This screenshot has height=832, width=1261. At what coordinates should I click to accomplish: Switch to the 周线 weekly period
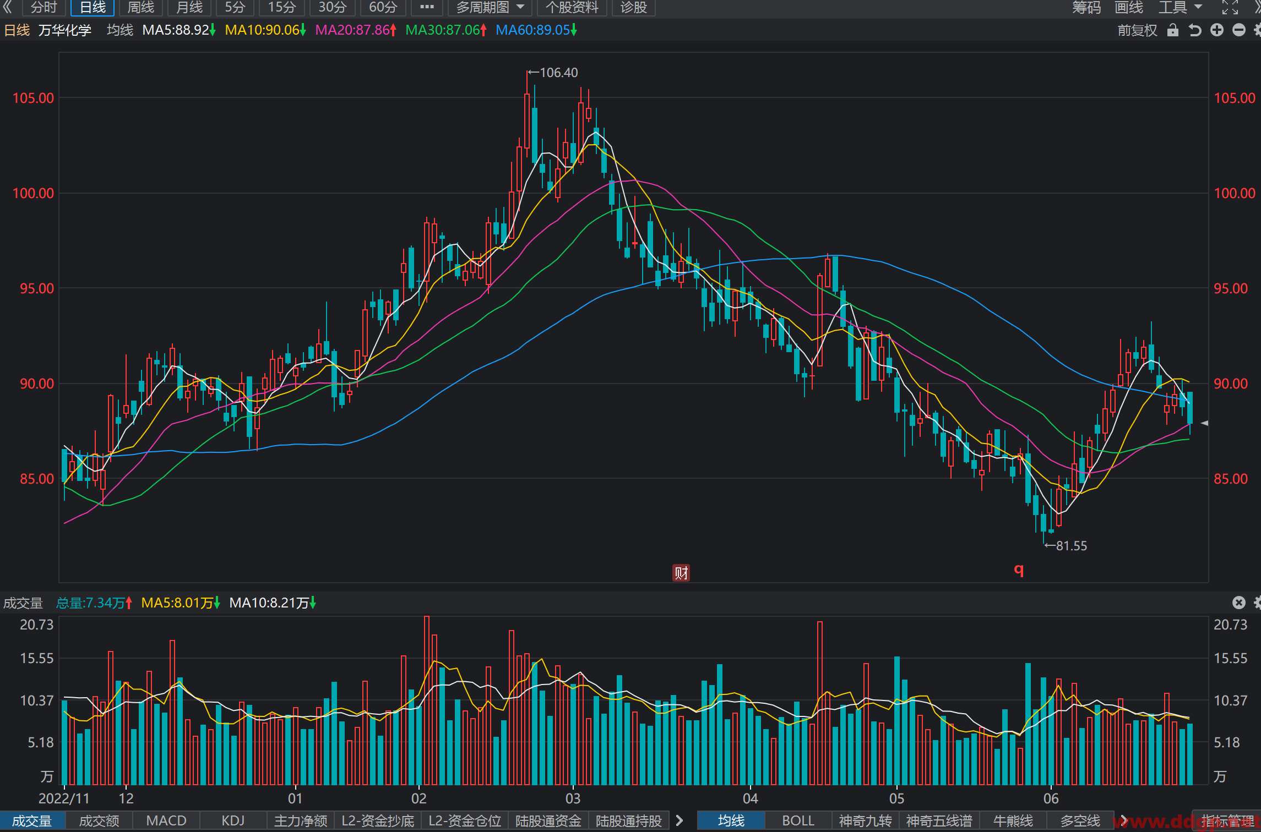141,8
